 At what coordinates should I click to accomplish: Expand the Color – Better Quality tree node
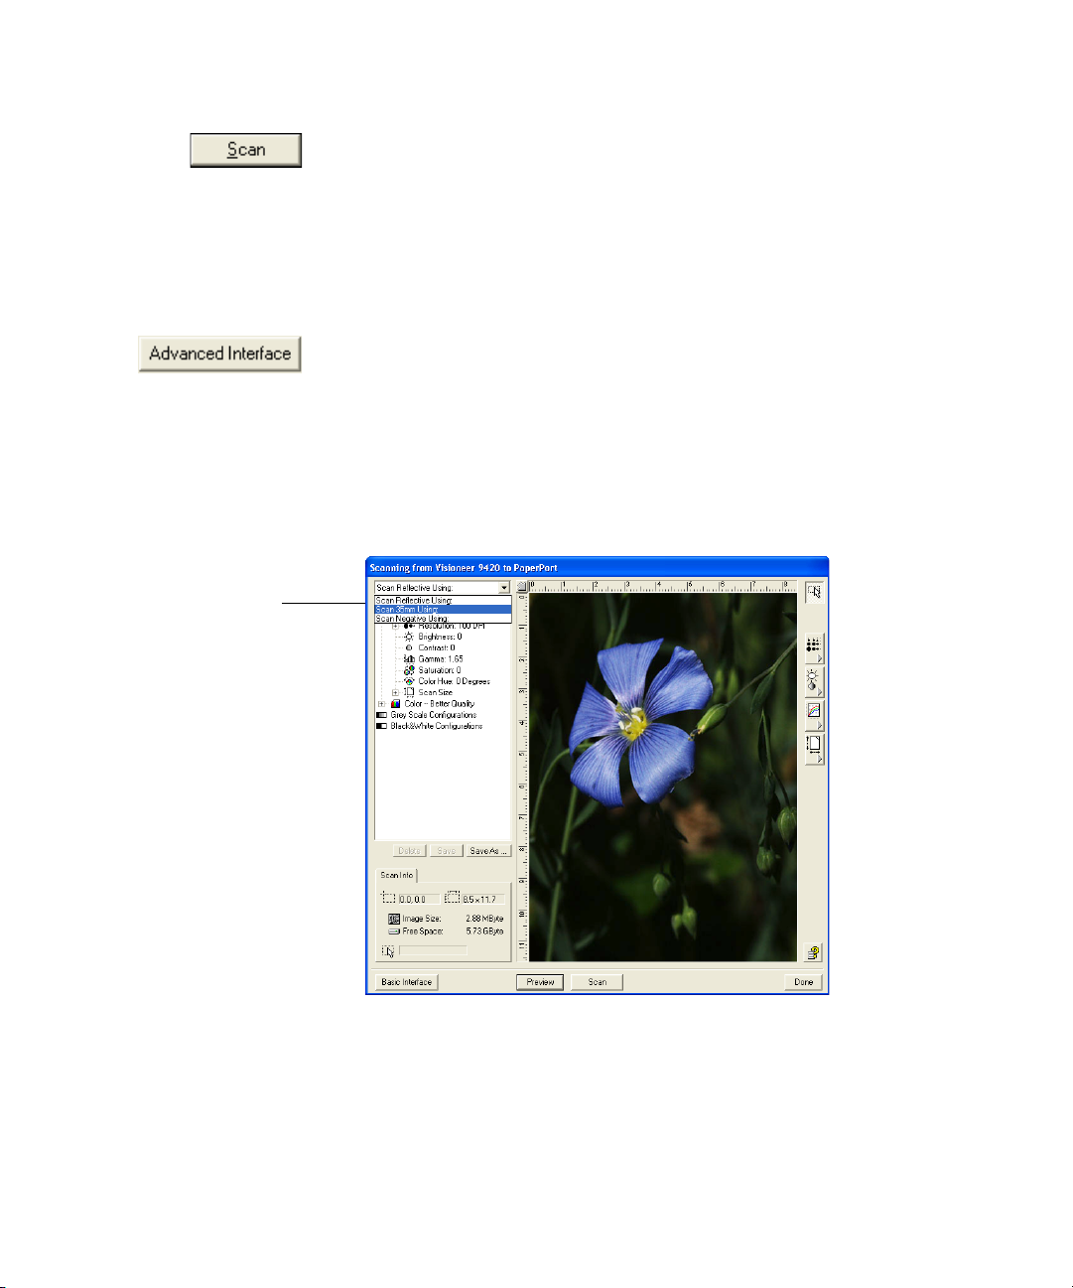381,704
